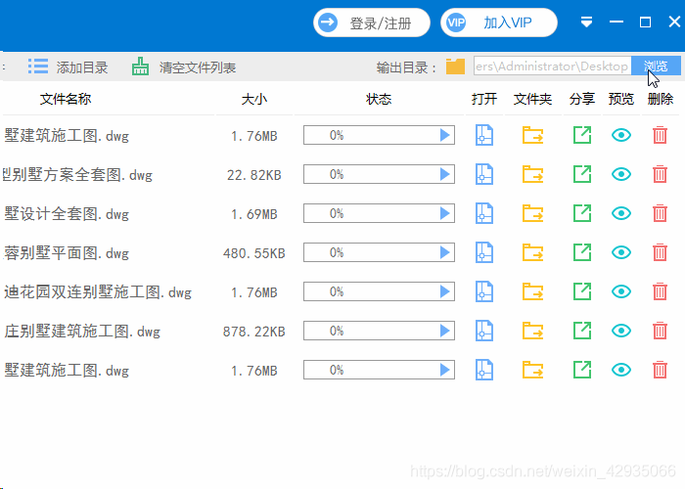Start conversion of 蓉别墅平面图.dwg

(444, 252)
